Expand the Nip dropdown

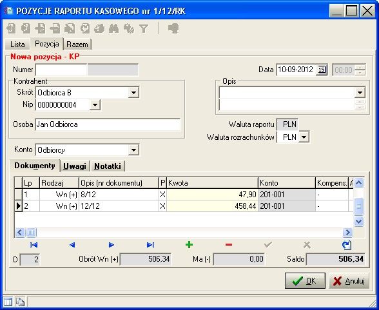click(95, 105)
